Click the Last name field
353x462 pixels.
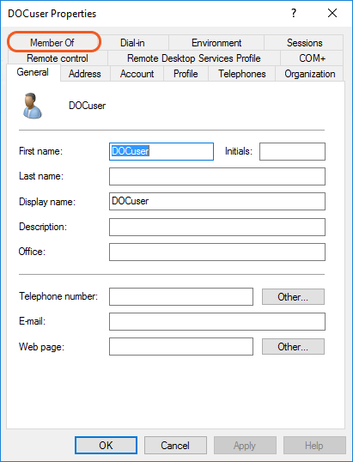pyautogui.click(x=217, y=177)
